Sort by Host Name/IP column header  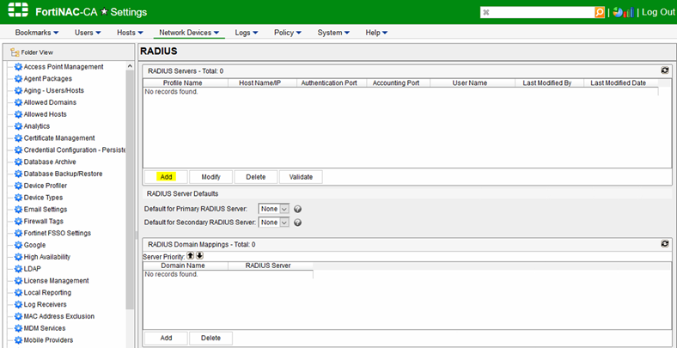[260, 82]
